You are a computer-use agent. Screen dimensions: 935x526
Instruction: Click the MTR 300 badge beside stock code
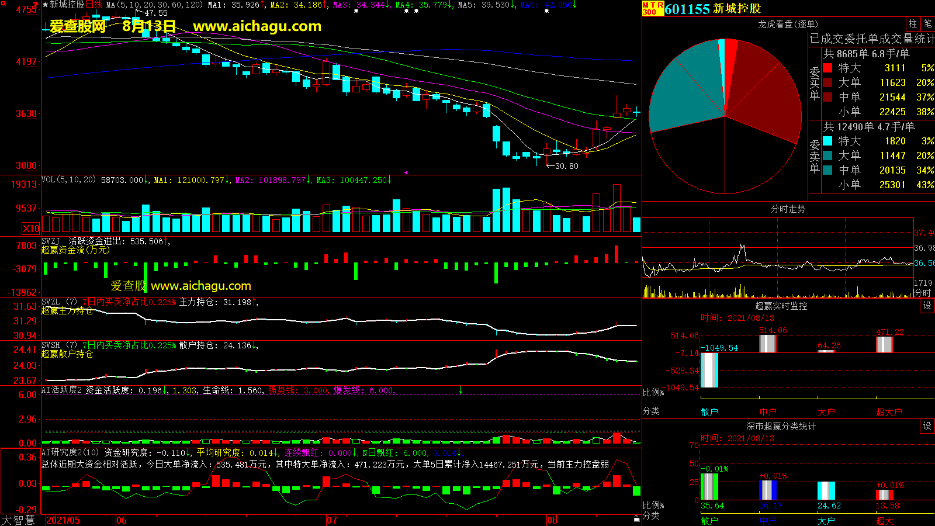[653, 8]
